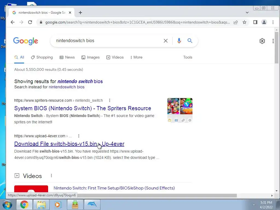Open search Tools
Viewport: 280px width, 210px height.
coord(188,57)
